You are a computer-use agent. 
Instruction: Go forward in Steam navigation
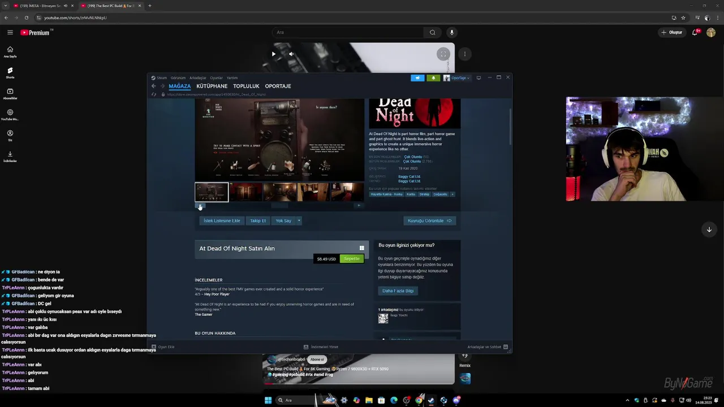(162, 86)
